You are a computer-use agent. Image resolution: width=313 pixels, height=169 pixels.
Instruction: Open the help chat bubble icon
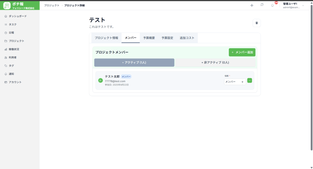(262, 5)
